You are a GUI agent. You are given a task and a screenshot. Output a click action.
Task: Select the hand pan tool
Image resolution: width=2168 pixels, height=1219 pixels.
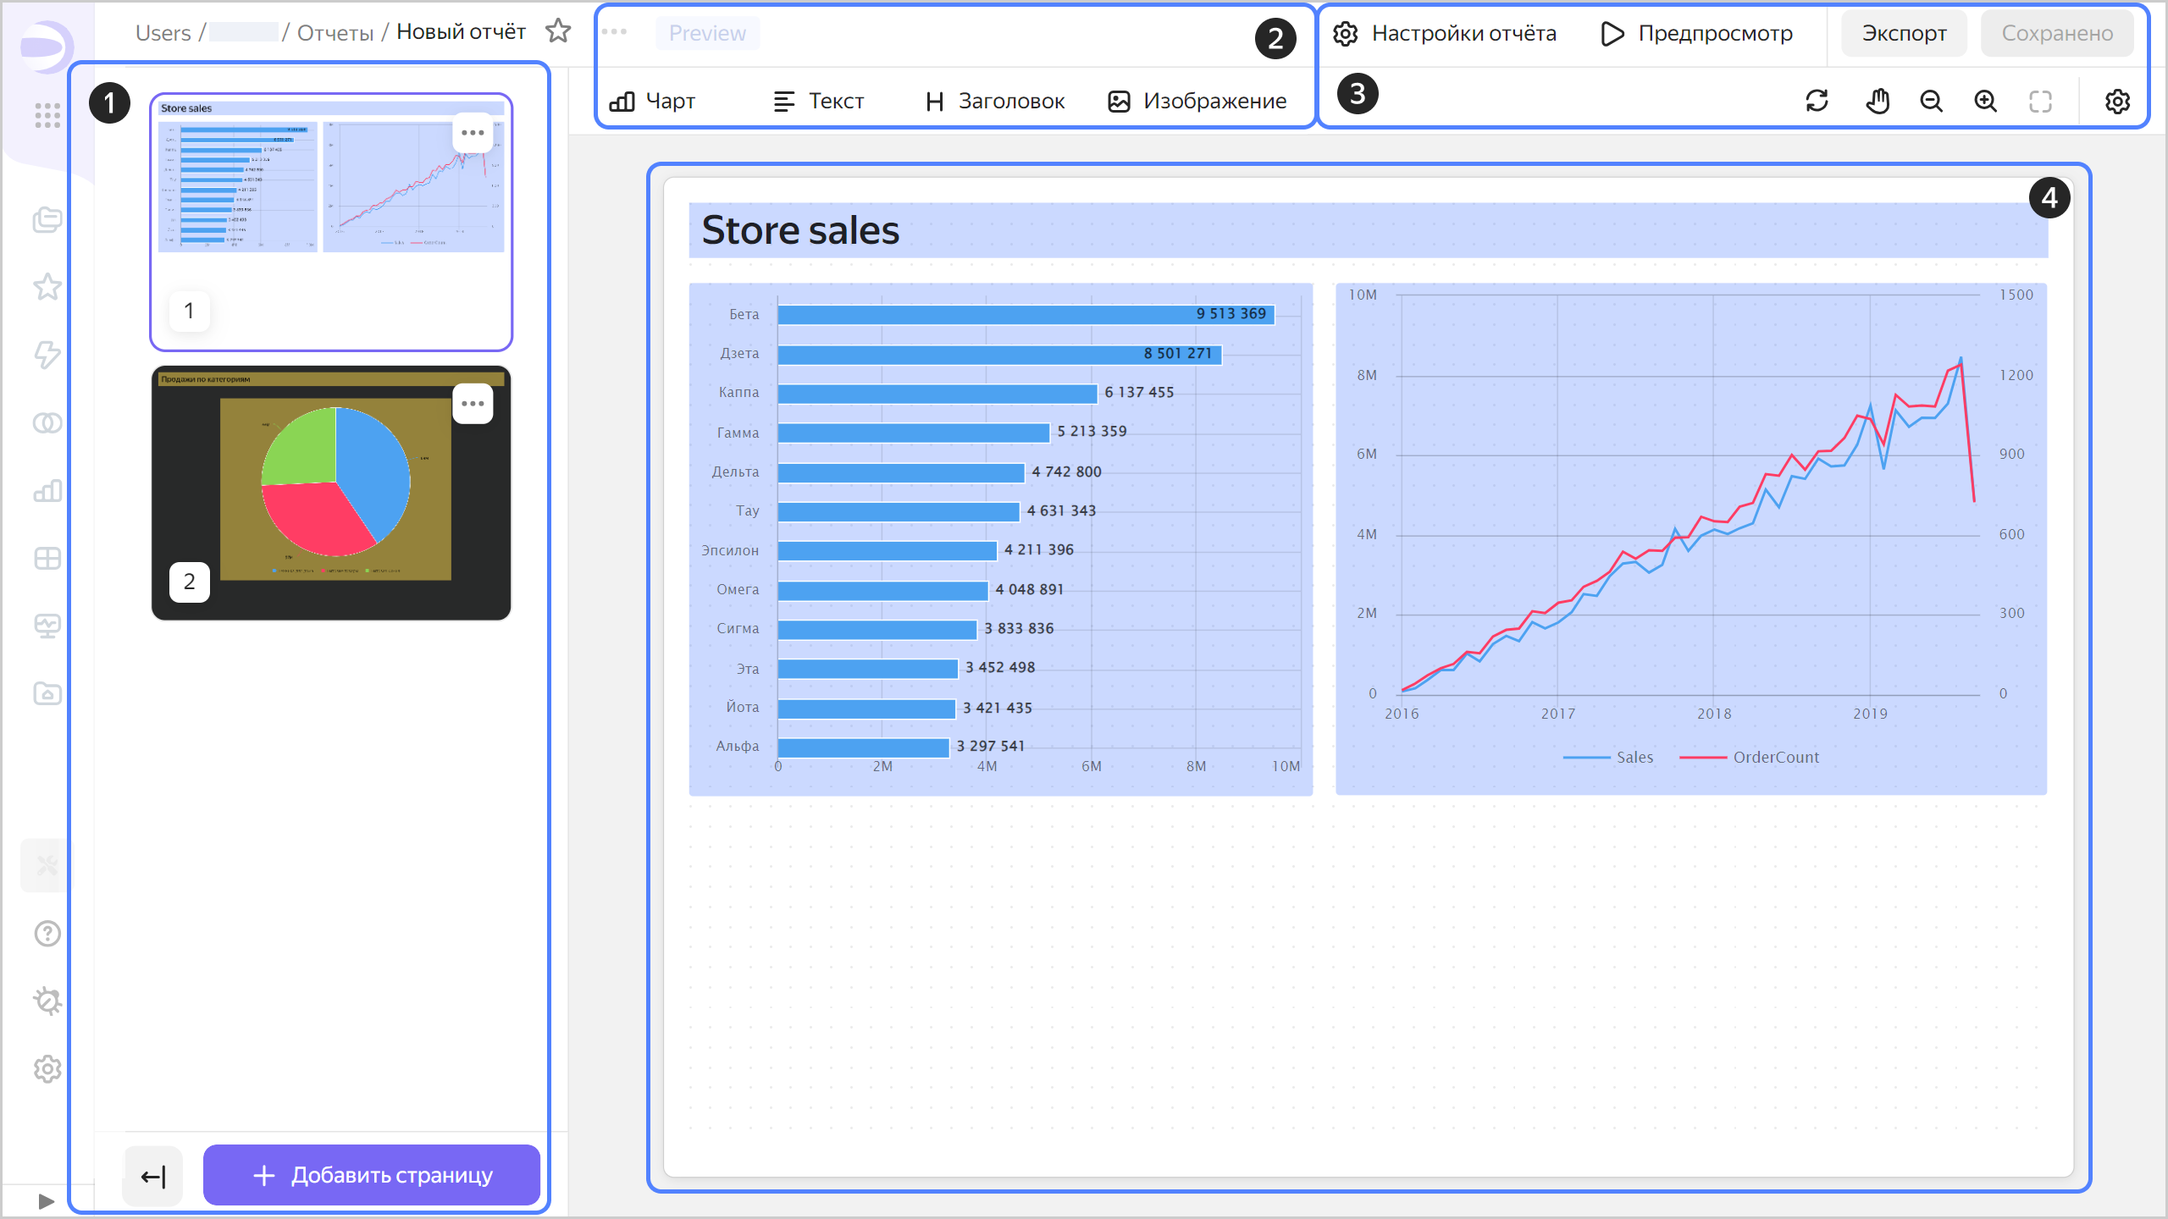1878,101
